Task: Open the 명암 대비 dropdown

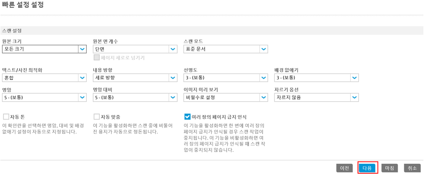Action: point(173,98)
